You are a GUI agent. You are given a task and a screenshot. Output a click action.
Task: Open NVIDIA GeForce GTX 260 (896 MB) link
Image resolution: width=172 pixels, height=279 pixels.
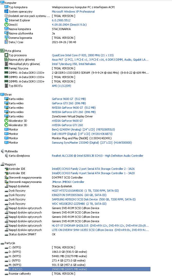[74, 112]
